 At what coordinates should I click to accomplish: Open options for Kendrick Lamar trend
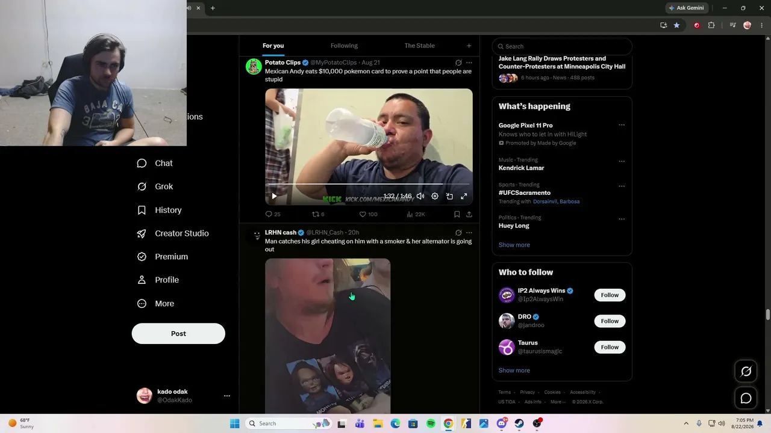(622, 161)
